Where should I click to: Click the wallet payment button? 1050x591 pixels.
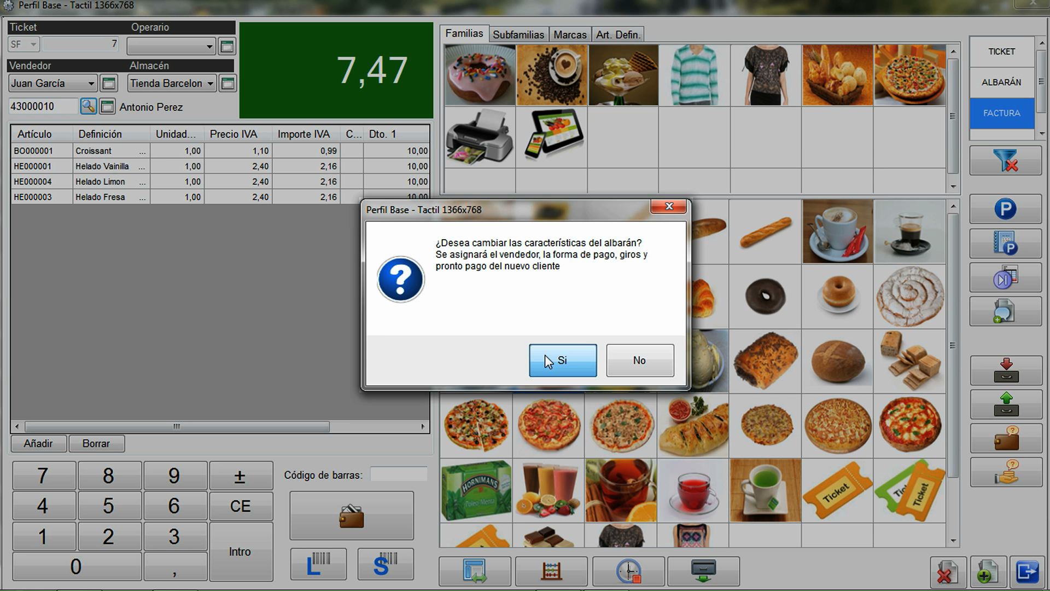[352, 515]
